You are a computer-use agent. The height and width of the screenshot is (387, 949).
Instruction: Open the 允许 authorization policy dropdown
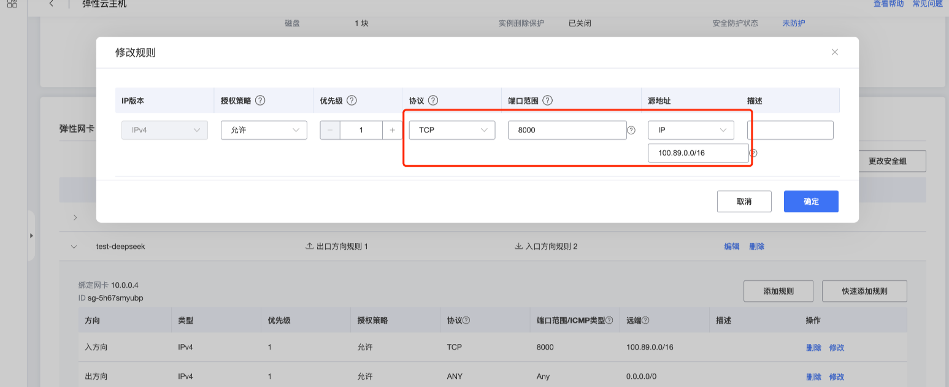(264, 130)
